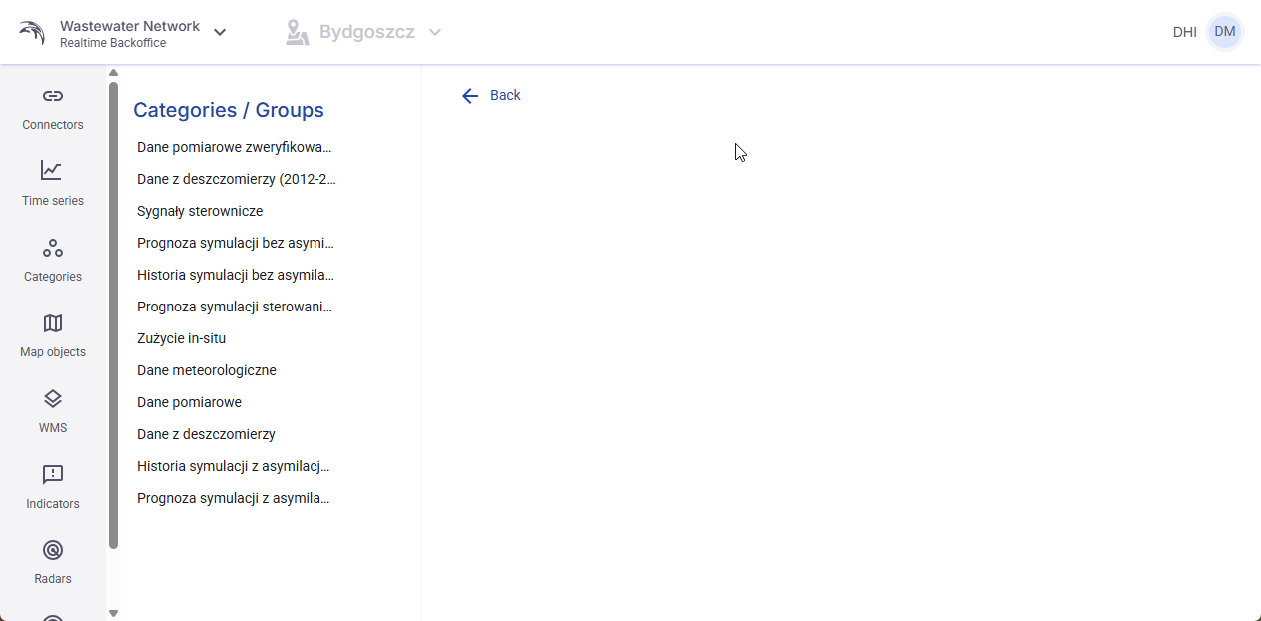The width and height of the screenshot is (1261, 621).
Task: Select Historia symulacji bez asymila… group
Action: [x=235, y=275]
